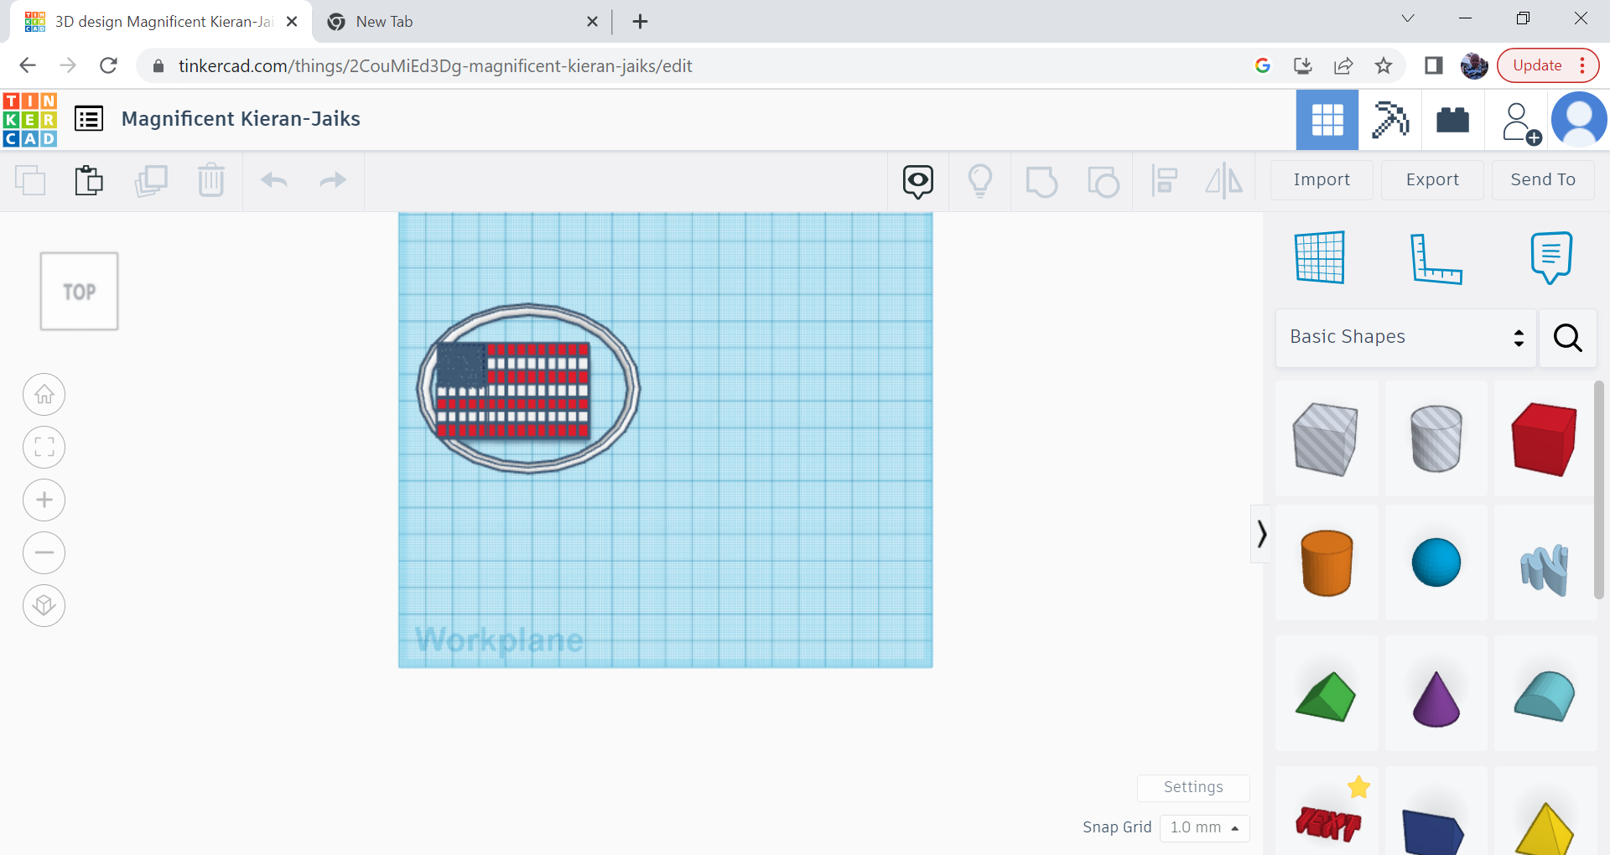Click the Home view button

click(x=44, y=394)
